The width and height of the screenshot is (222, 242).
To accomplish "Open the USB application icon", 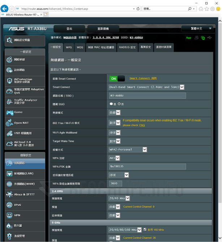I will click(x=9, y=133).
